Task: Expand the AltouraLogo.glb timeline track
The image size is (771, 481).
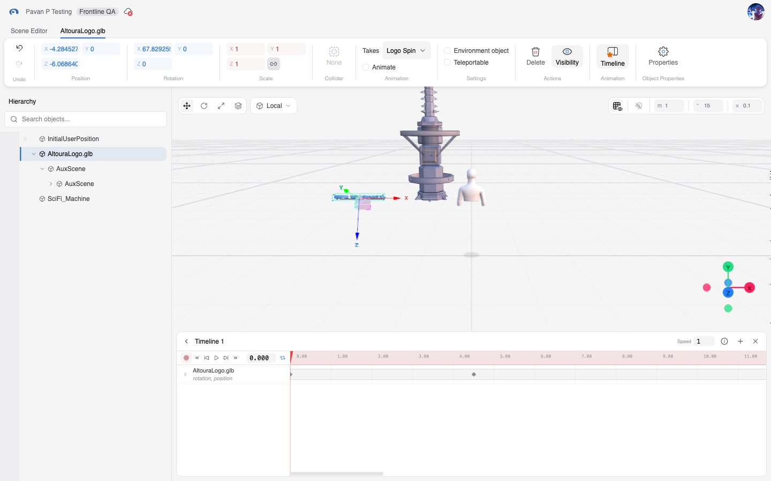Action: pos(185,375)
